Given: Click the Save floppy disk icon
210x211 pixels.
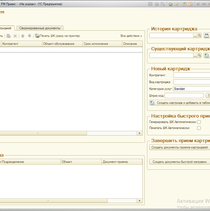Looking at the screenshot, I should coord(150,4).
